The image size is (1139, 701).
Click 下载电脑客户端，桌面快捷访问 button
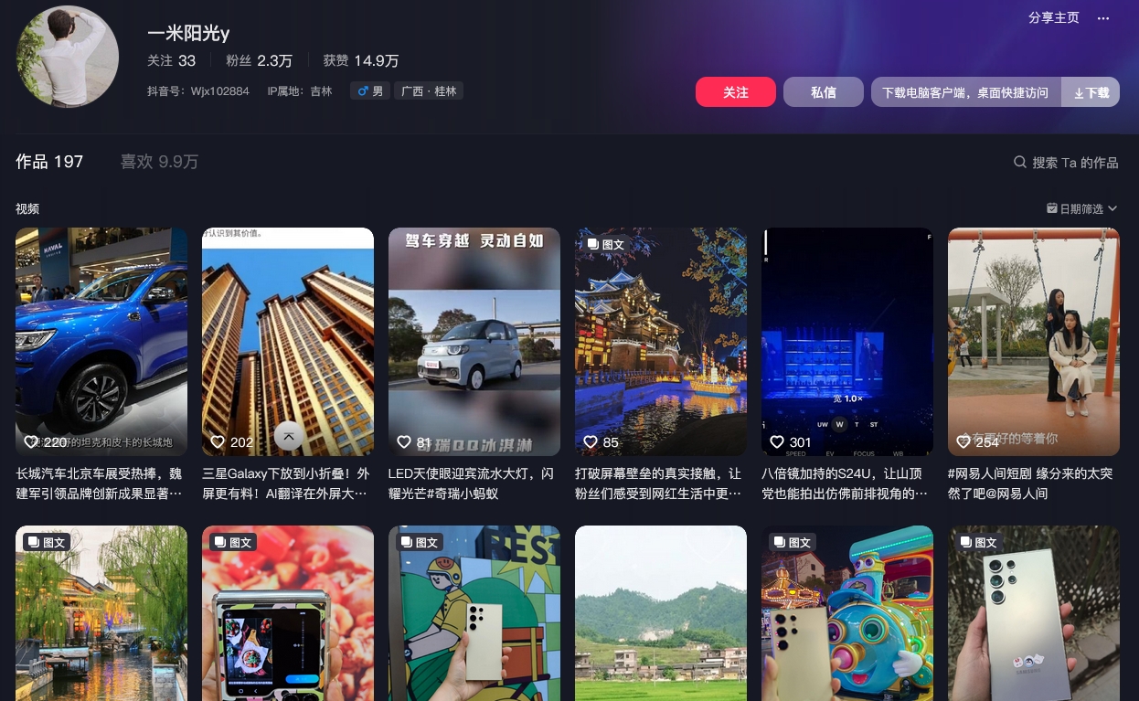pos(966,92)
